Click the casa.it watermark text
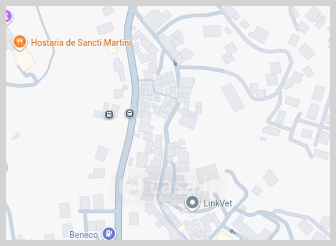This screenshot has width=336, height=246. [x=182, y=185]
